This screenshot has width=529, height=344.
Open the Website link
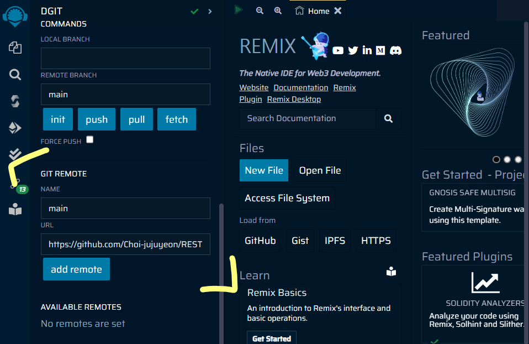[253, 87]
